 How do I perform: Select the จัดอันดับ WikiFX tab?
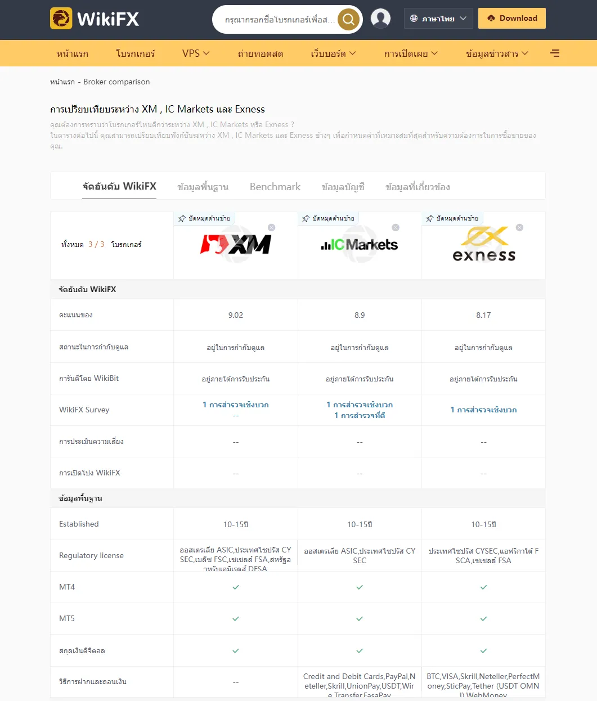(119, 186)
